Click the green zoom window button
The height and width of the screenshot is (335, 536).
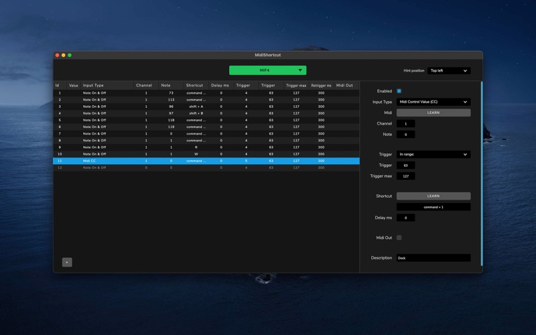point(70,55)
